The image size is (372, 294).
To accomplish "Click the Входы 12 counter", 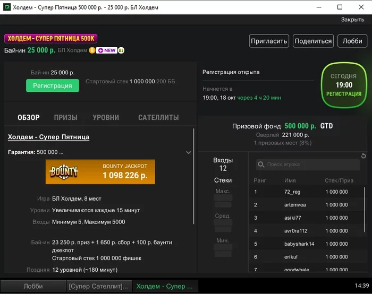I will point(223,164).
